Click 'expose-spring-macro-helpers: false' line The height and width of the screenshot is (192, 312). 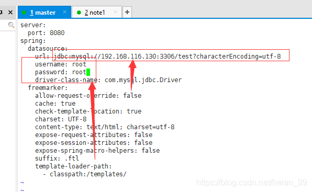point(97,151)
